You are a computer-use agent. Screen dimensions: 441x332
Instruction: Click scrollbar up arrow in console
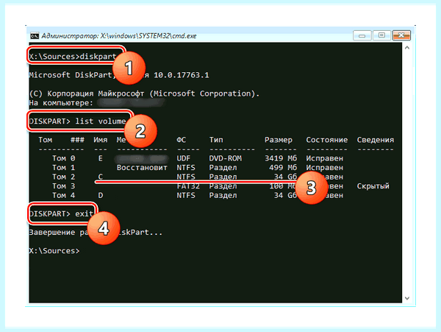tap(407, 48)
